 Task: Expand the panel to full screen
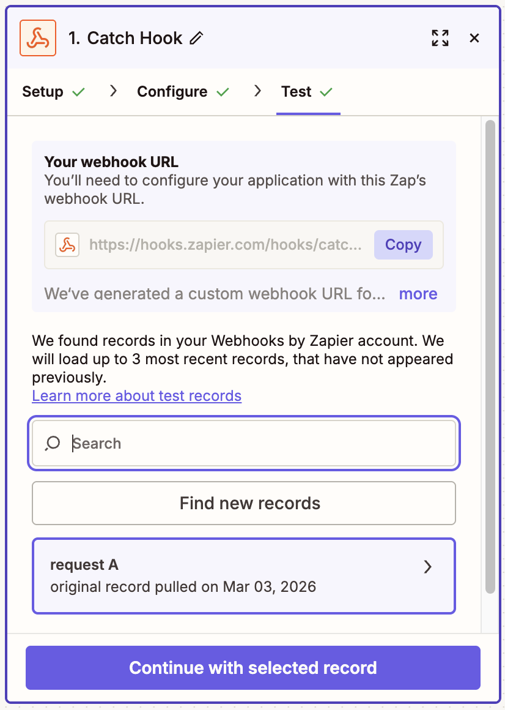[x=440, y=38]
